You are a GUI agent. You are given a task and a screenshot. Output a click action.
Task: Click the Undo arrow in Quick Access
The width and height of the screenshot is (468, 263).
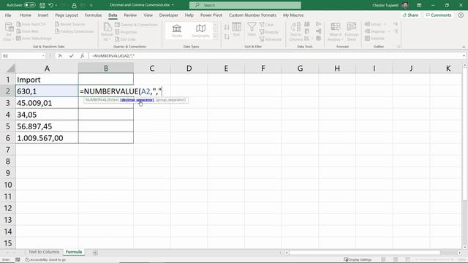click(50, 5)
